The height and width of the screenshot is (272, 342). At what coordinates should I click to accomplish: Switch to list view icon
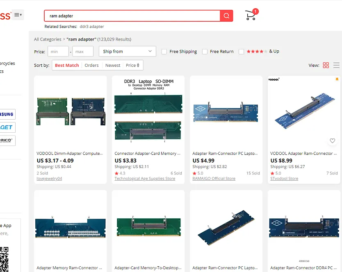337,65
